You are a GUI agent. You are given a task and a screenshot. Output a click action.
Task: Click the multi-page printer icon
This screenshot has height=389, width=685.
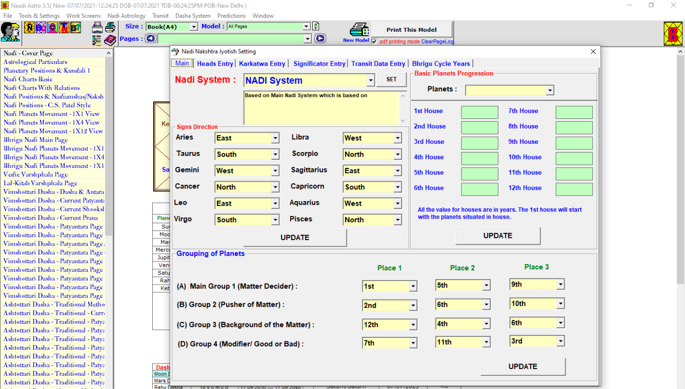pyautogui.click(x=110, y=27)
